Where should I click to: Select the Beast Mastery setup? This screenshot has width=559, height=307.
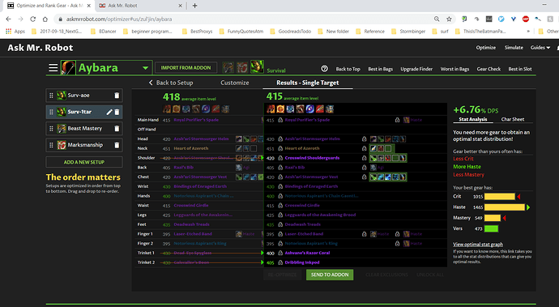coord(84,128)
